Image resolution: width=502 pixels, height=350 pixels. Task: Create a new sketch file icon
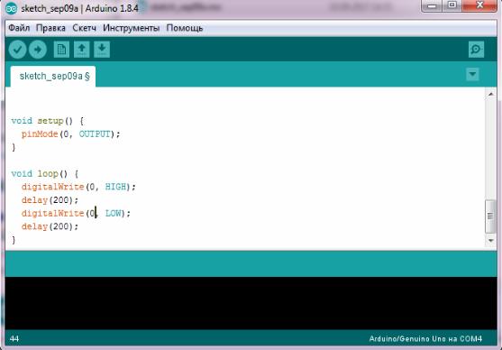(61, 50)
